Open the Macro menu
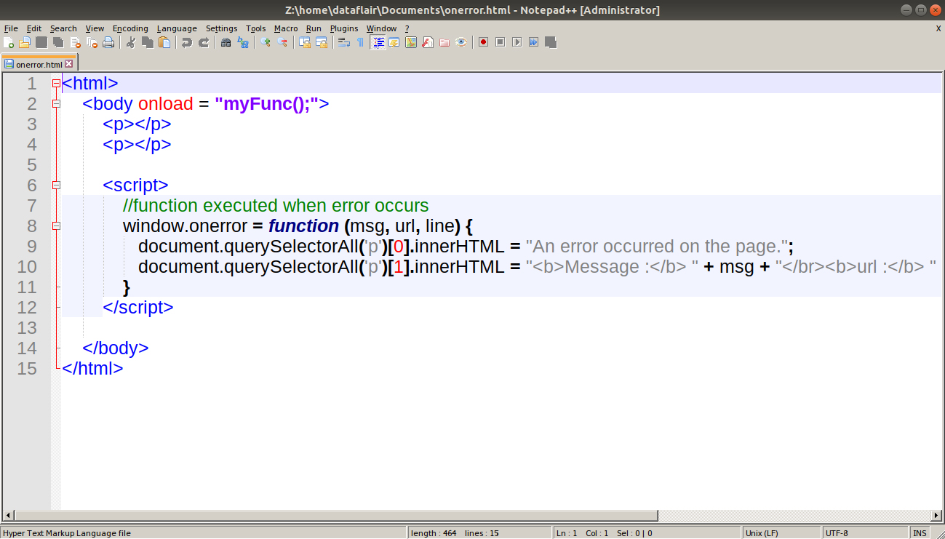 coord(286,28)
